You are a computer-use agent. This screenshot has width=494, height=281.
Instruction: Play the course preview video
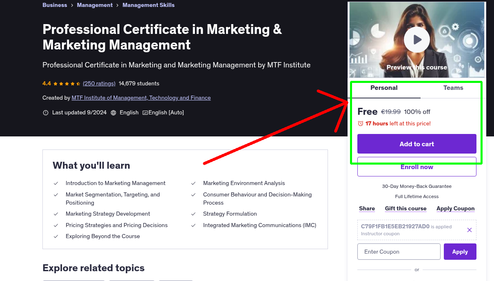(x=416, y=40)
